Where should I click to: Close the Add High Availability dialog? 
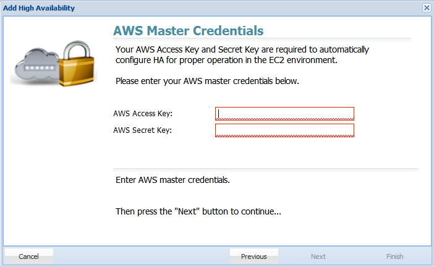click(x=427, y=8)
